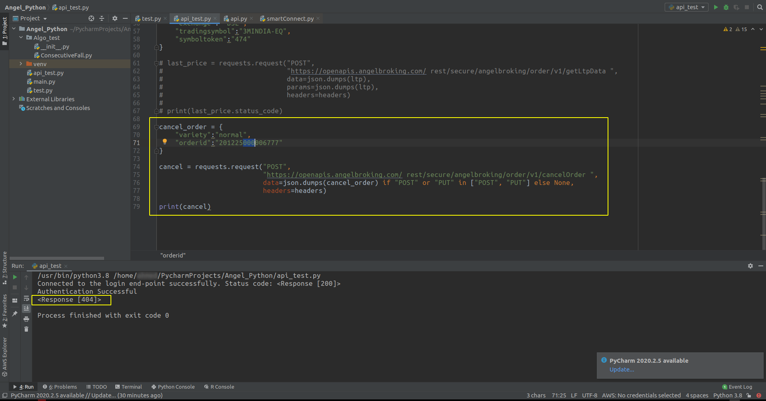Screen dimensions: 766x401
Task: Go to previous highlighted error arrow
Action: pos(753,29)
